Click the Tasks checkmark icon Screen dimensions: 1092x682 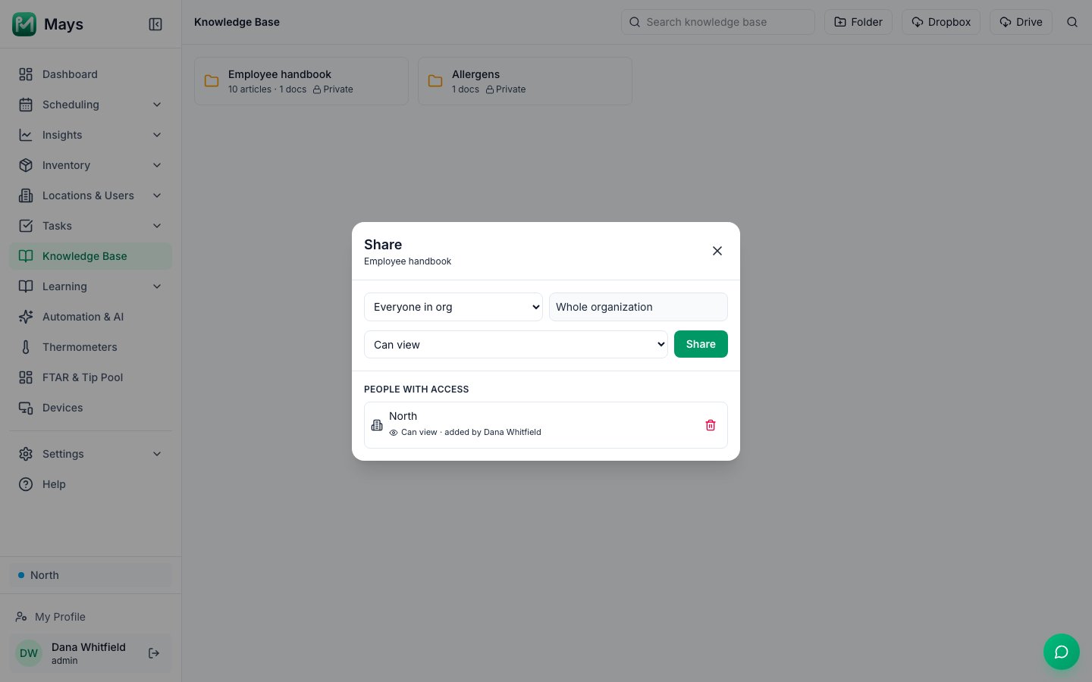[x=26, y=226]
